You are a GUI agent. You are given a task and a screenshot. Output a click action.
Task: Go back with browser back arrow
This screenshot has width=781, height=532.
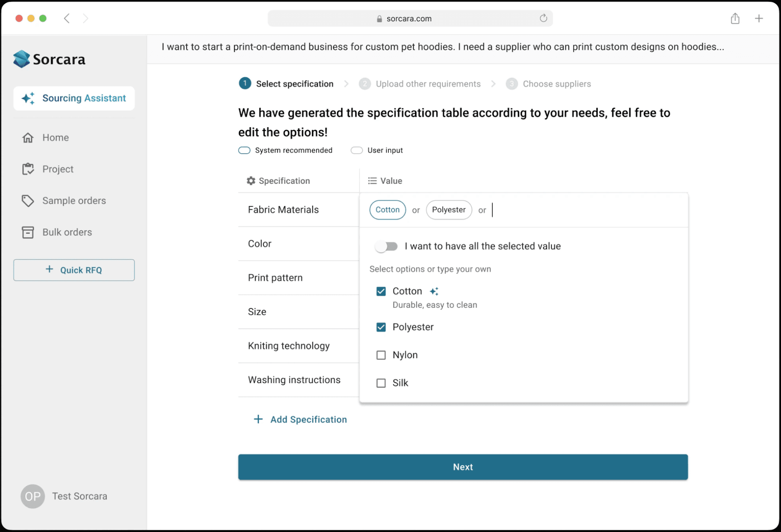(x=67, y=18)
